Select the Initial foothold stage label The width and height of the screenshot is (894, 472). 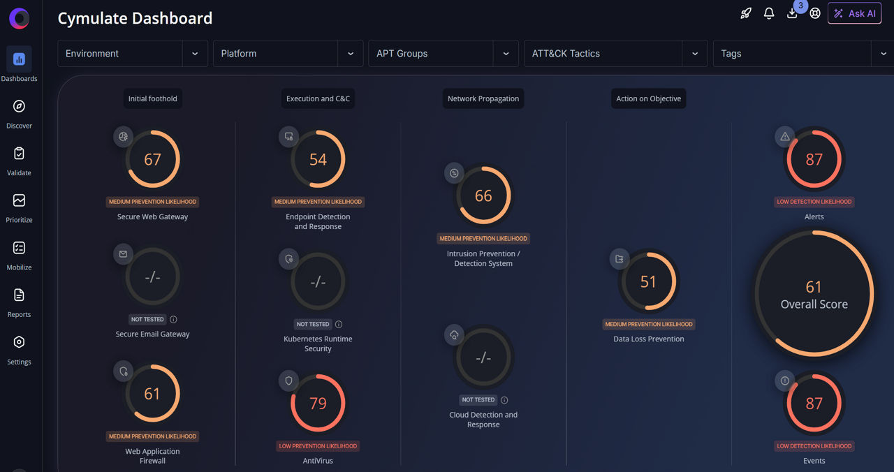[152, 99]
